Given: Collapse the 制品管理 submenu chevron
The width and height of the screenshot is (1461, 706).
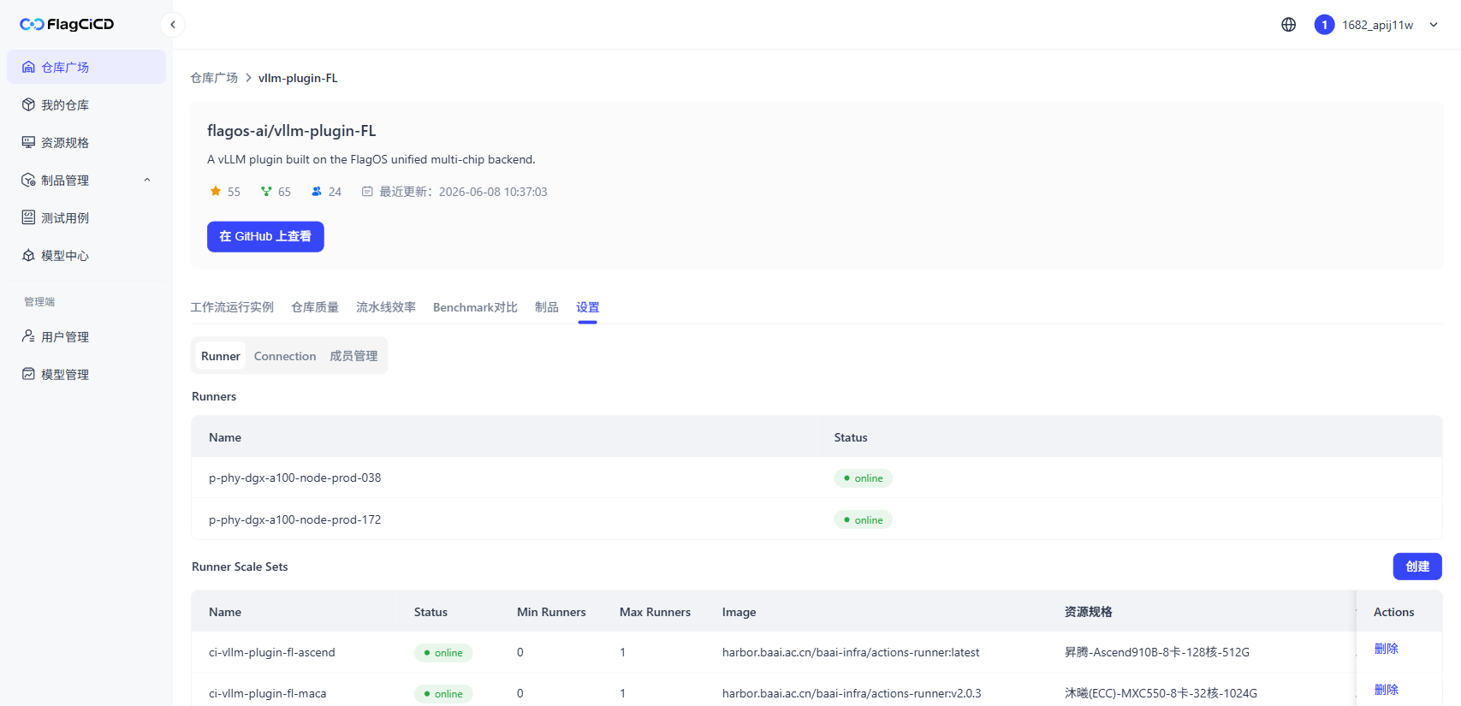Looking at the screenshot, I should [x=147, y=180].
